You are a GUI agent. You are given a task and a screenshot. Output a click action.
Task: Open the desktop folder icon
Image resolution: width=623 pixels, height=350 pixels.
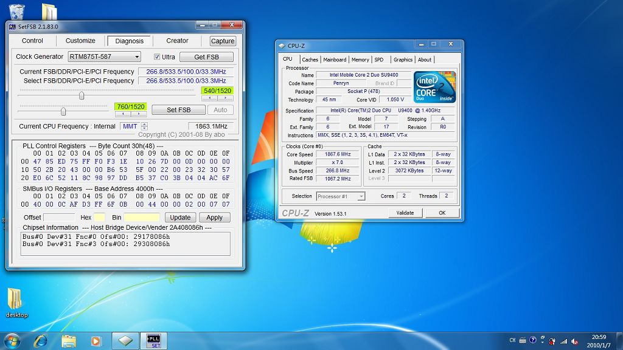(16, 303)
